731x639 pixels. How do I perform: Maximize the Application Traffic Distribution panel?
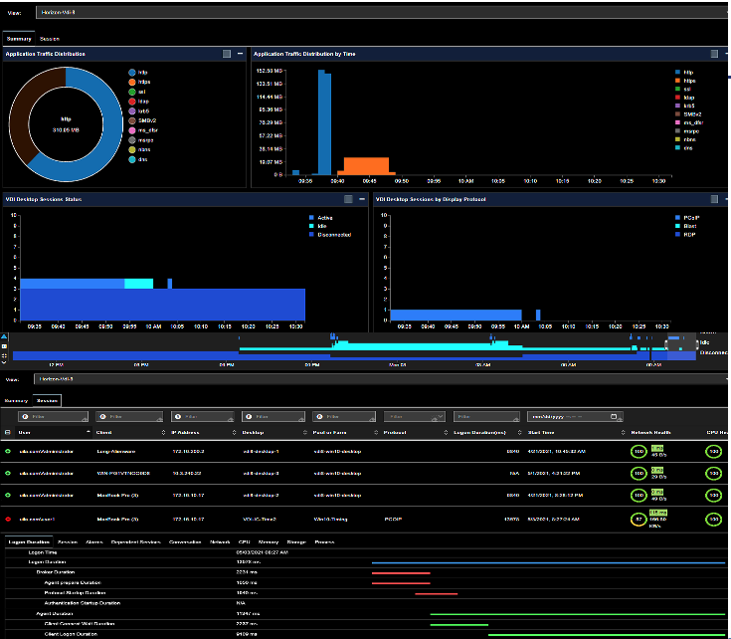tap(227, 54)
